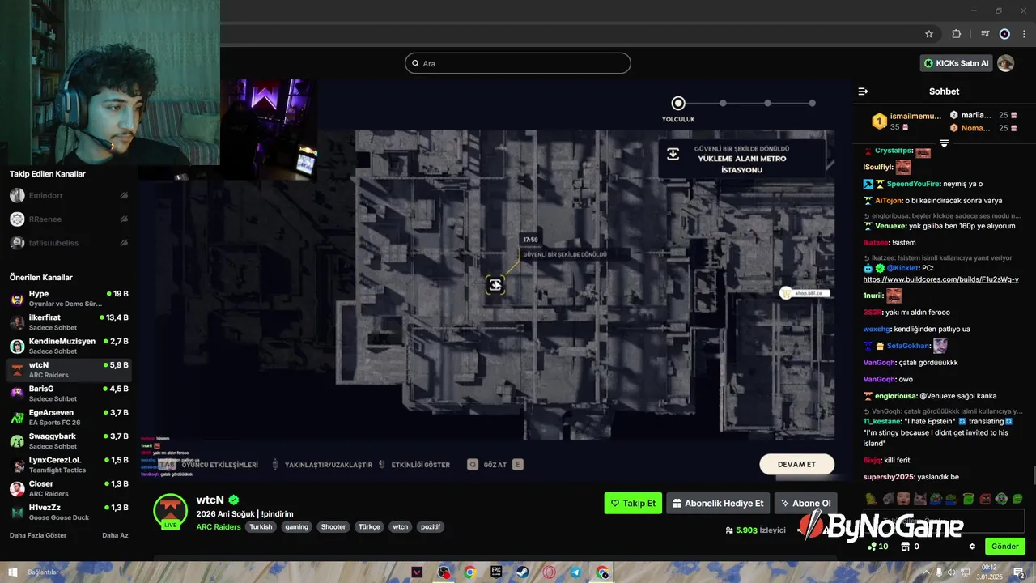Click the Shooter tag chip
Viewport: 1036px width, 583px height.
(x=333, y=526)
